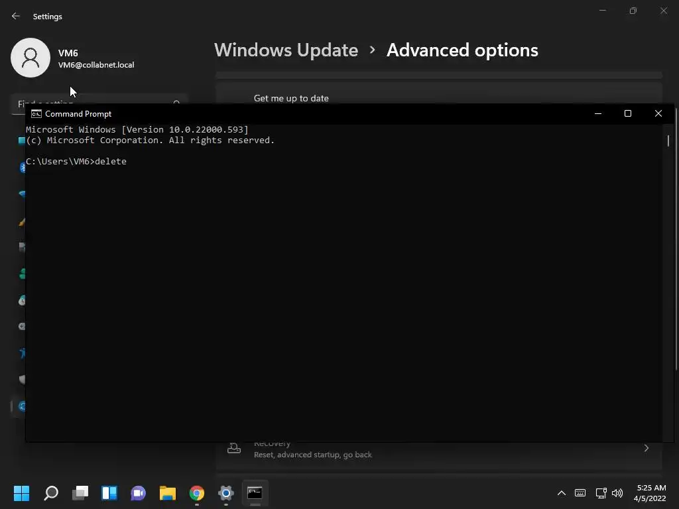
Task: Switch to Google Chrome in the taskbar
Action: (x=196, y=493)
